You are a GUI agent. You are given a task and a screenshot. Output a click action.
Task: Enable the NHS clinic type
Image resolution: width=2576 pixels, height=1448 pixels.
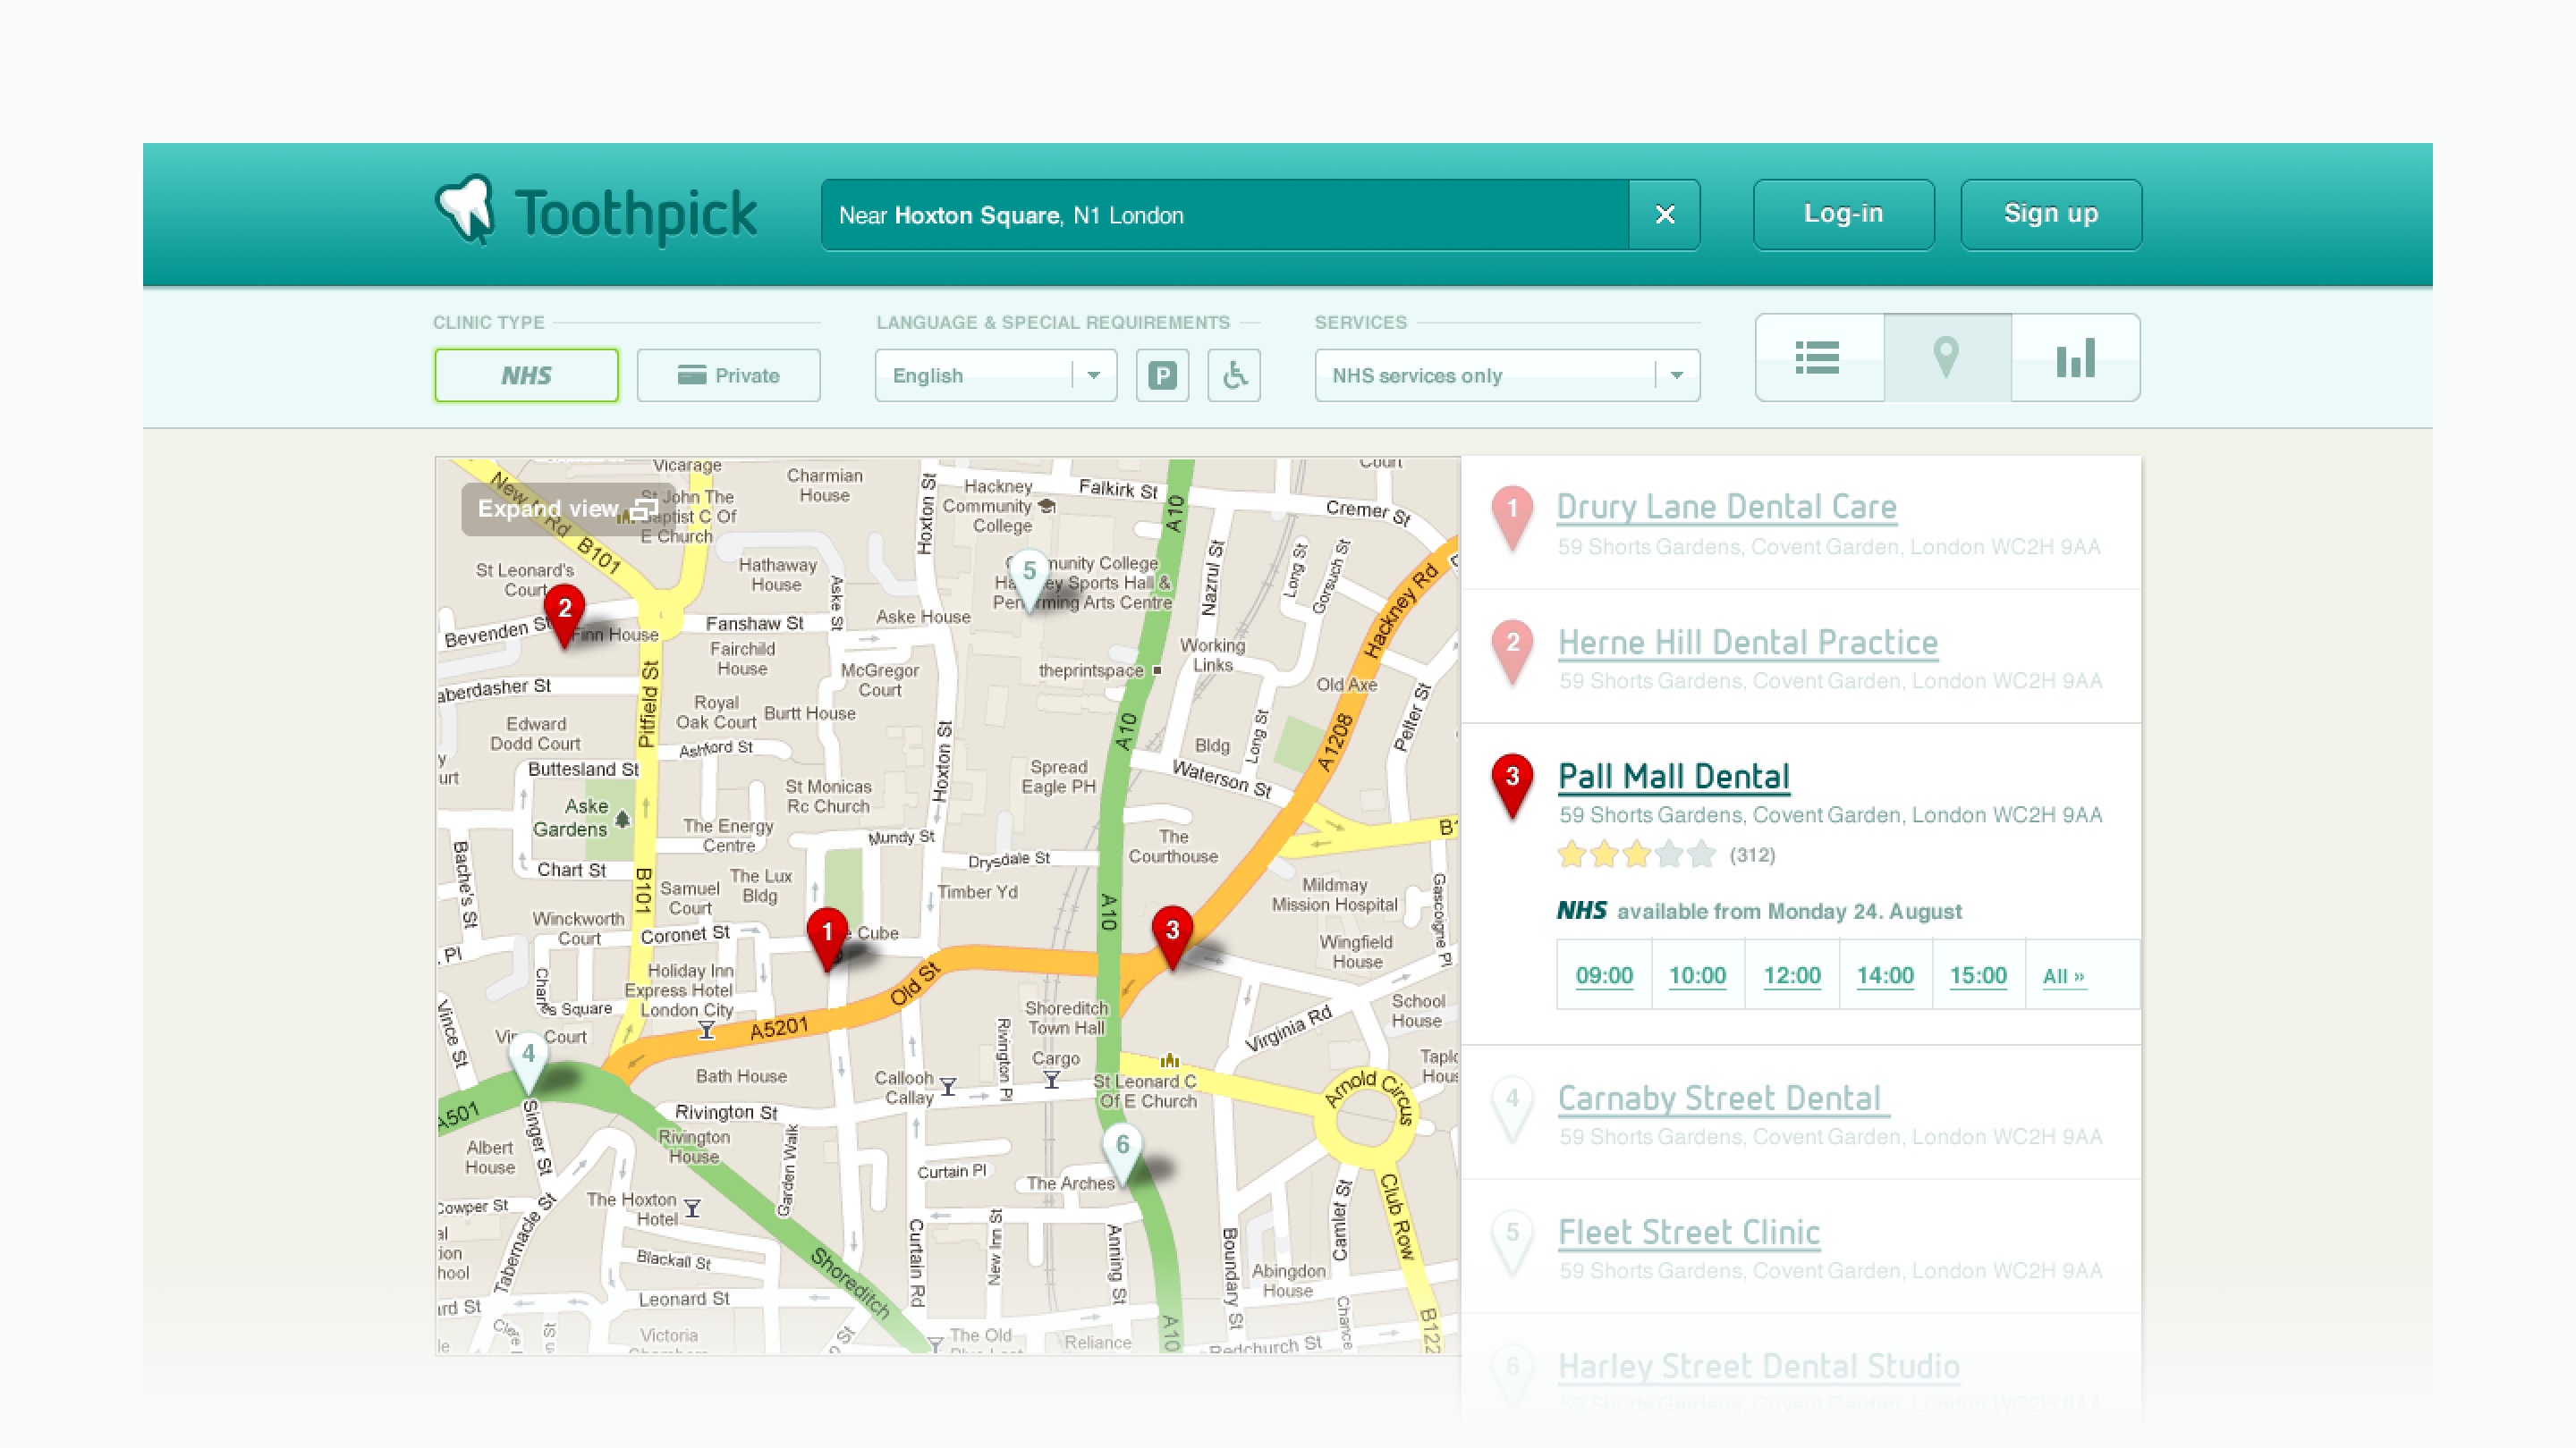526,375
